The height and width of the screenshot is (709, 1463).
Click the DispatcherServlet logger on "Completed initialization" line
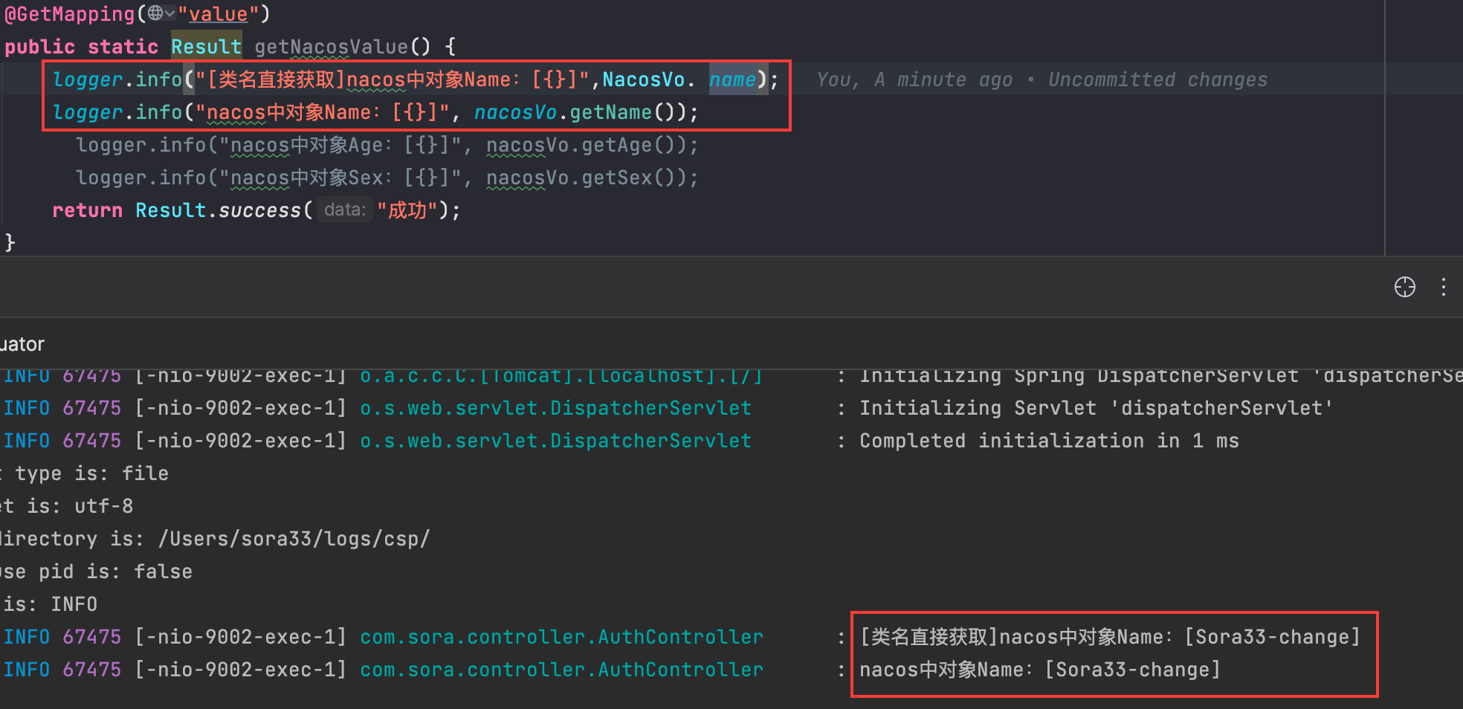pos(555,441)
